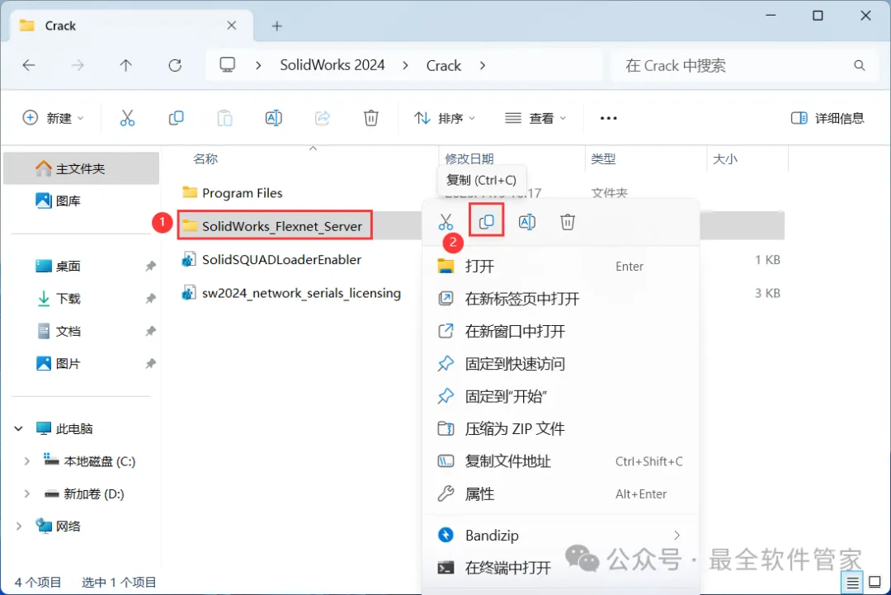This screenshot has height=595, width=891.
Task: Click Rename icon in the context menu
Action: click(x=526, y=222)
